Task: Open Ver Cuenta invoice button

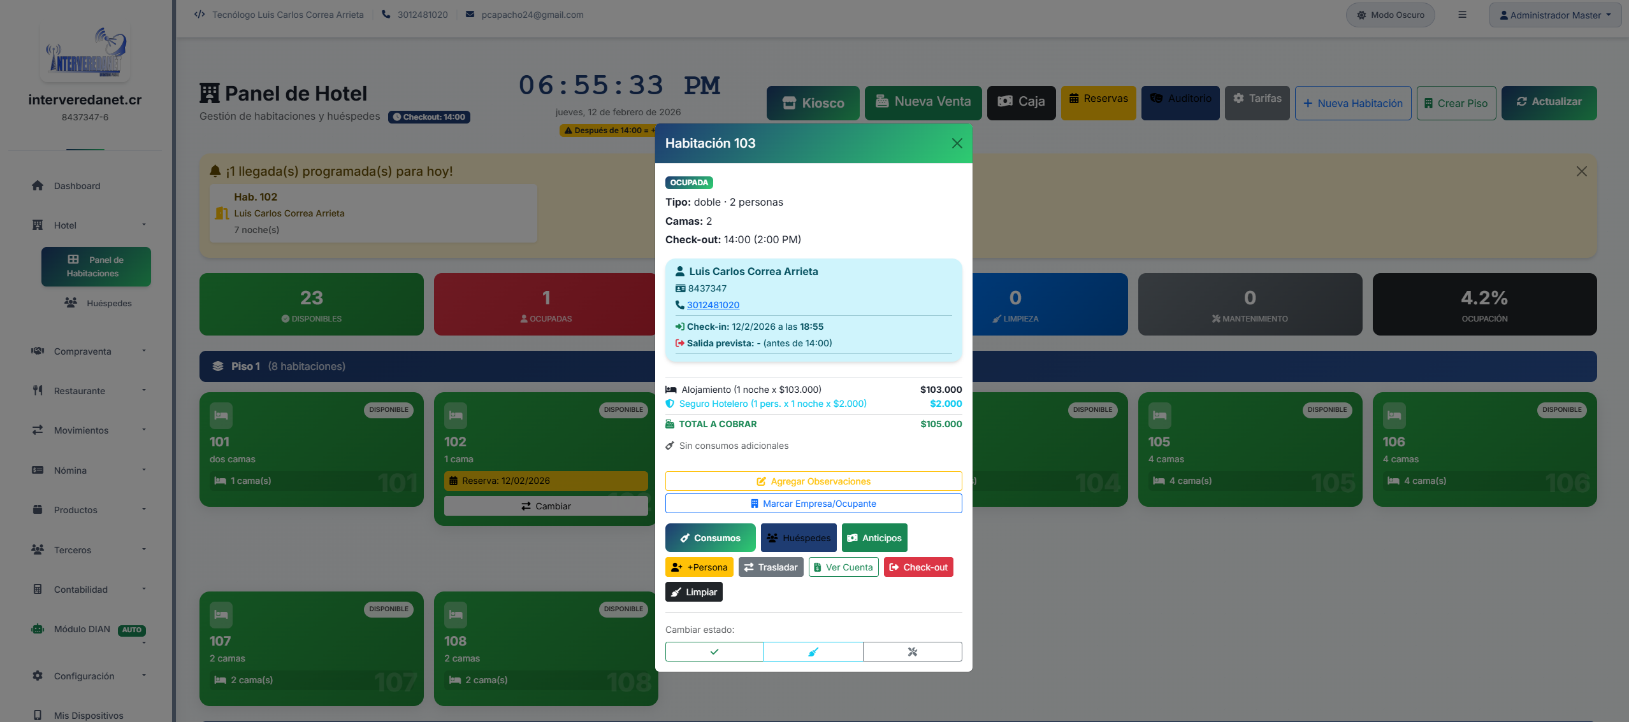Action: coord(843,567)
